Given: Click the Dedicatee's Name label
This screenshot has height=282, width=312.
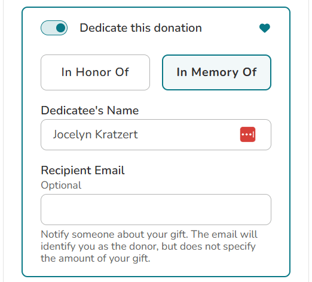Looking at the screenshot, I should click(x=90, y=110).
